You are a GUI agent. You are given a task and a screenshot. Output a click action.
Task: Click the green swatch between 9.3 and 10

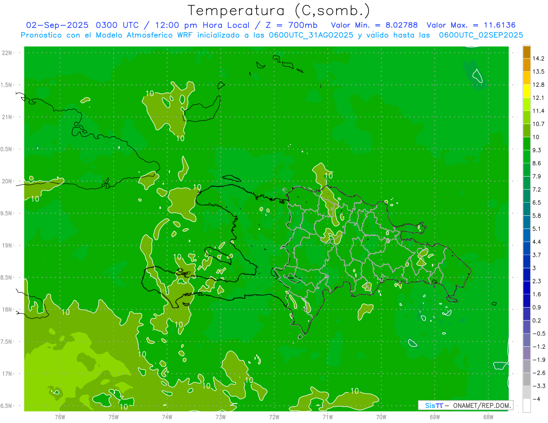click(x=527, y=144)
